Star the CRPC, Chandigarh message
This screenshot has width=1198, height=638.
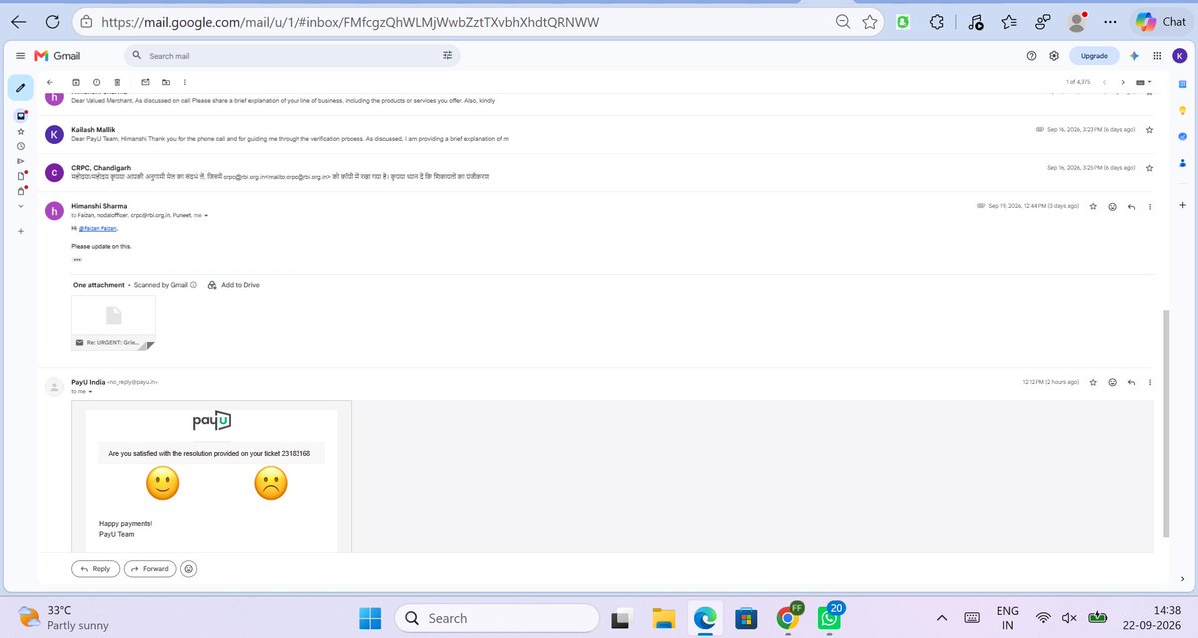(x=1150, y=168)
